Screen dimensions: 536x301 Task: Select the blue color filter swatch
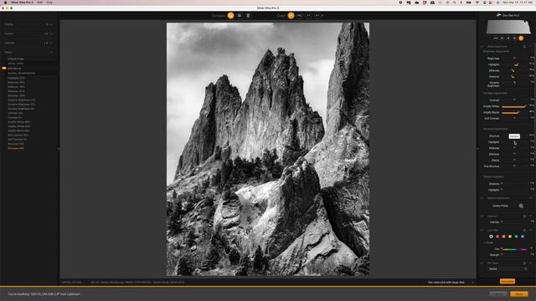coord(523,237)
